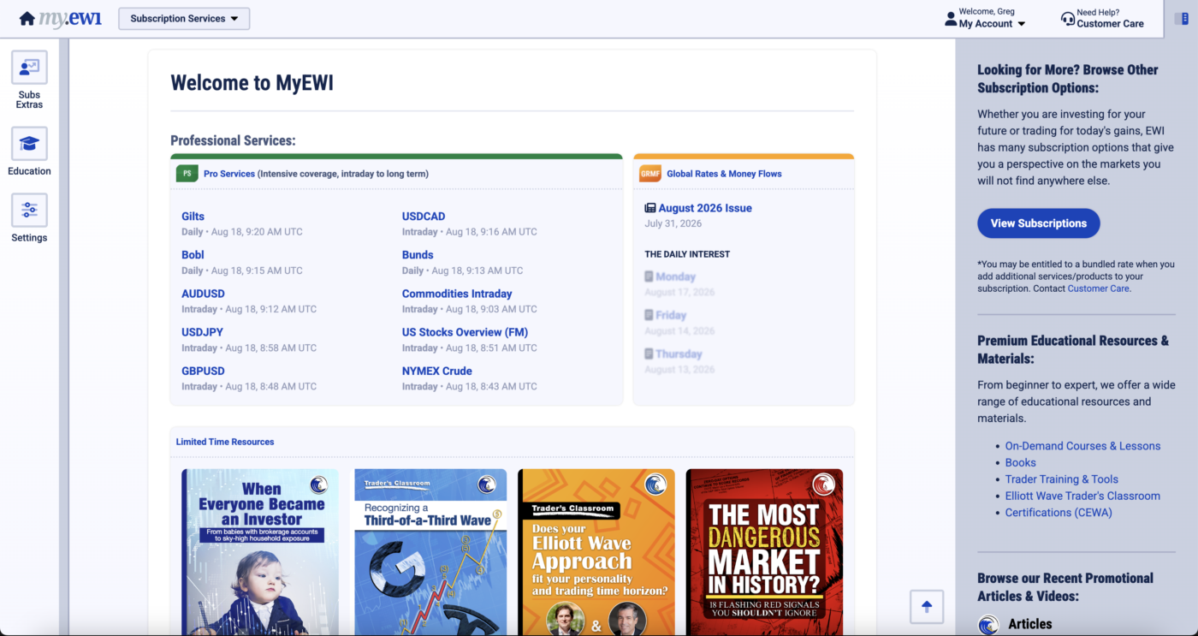Click the Aug 18, 8:43 AM UTC timestamp

click(491, 386)
